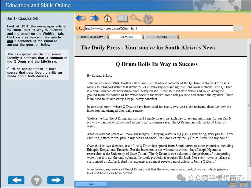Open the WebMail tab
The height and width of the screenshot is (188, 251).
click(x=162, y=37)
